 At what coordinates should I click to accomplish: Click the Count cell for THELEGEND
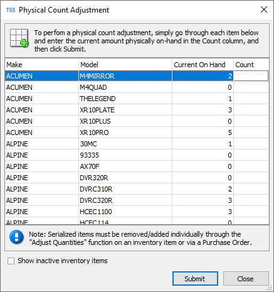point(251,99)
